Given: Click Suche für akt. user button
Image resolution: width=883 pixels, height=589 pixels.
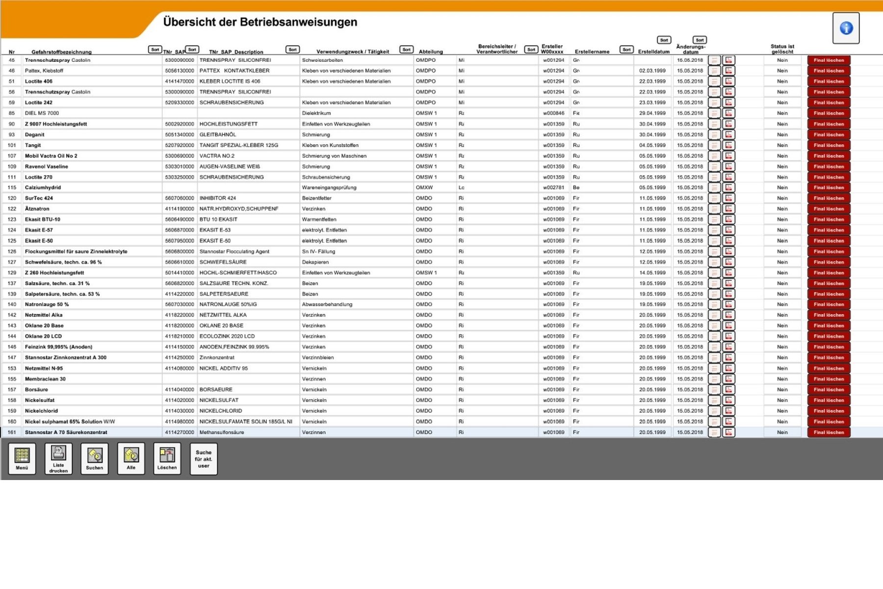Looking at the screenshot, I should point(204,458).
